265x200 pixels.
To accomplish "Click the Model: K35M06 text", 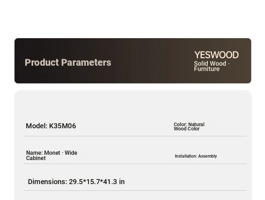I will pos(51,126).
